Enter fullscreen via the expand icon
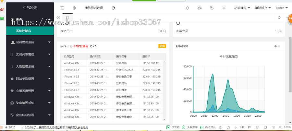This screenshot has width=292, height=131. point(224,8)
